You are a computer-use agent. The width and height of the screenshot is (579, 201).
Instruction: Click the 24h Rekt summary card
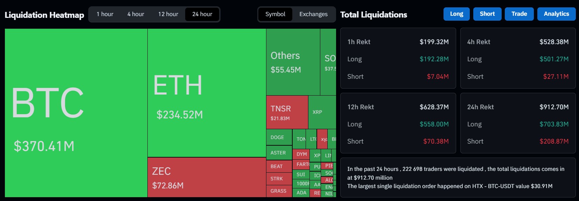[x=518, y=123]
